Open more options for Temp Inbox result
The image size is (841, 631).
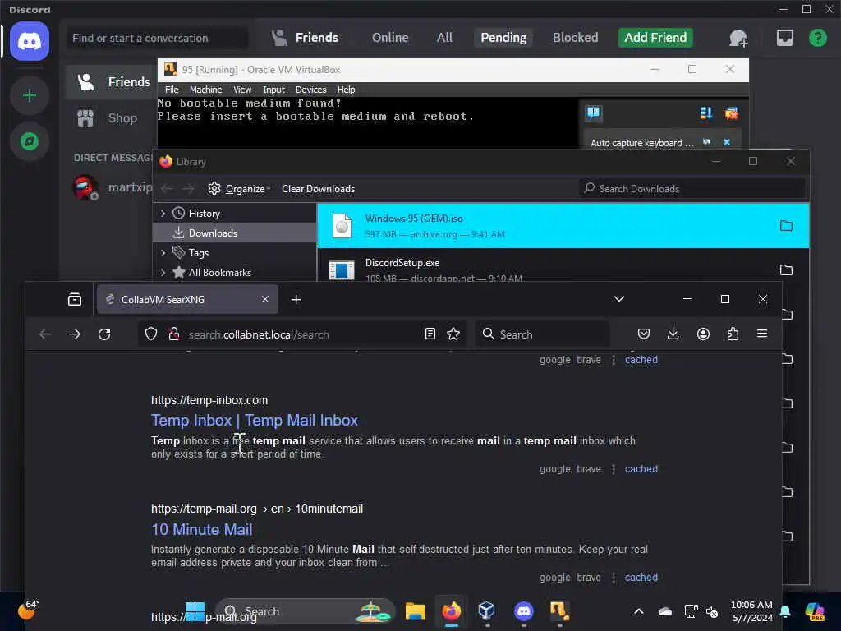coord(614,469)
